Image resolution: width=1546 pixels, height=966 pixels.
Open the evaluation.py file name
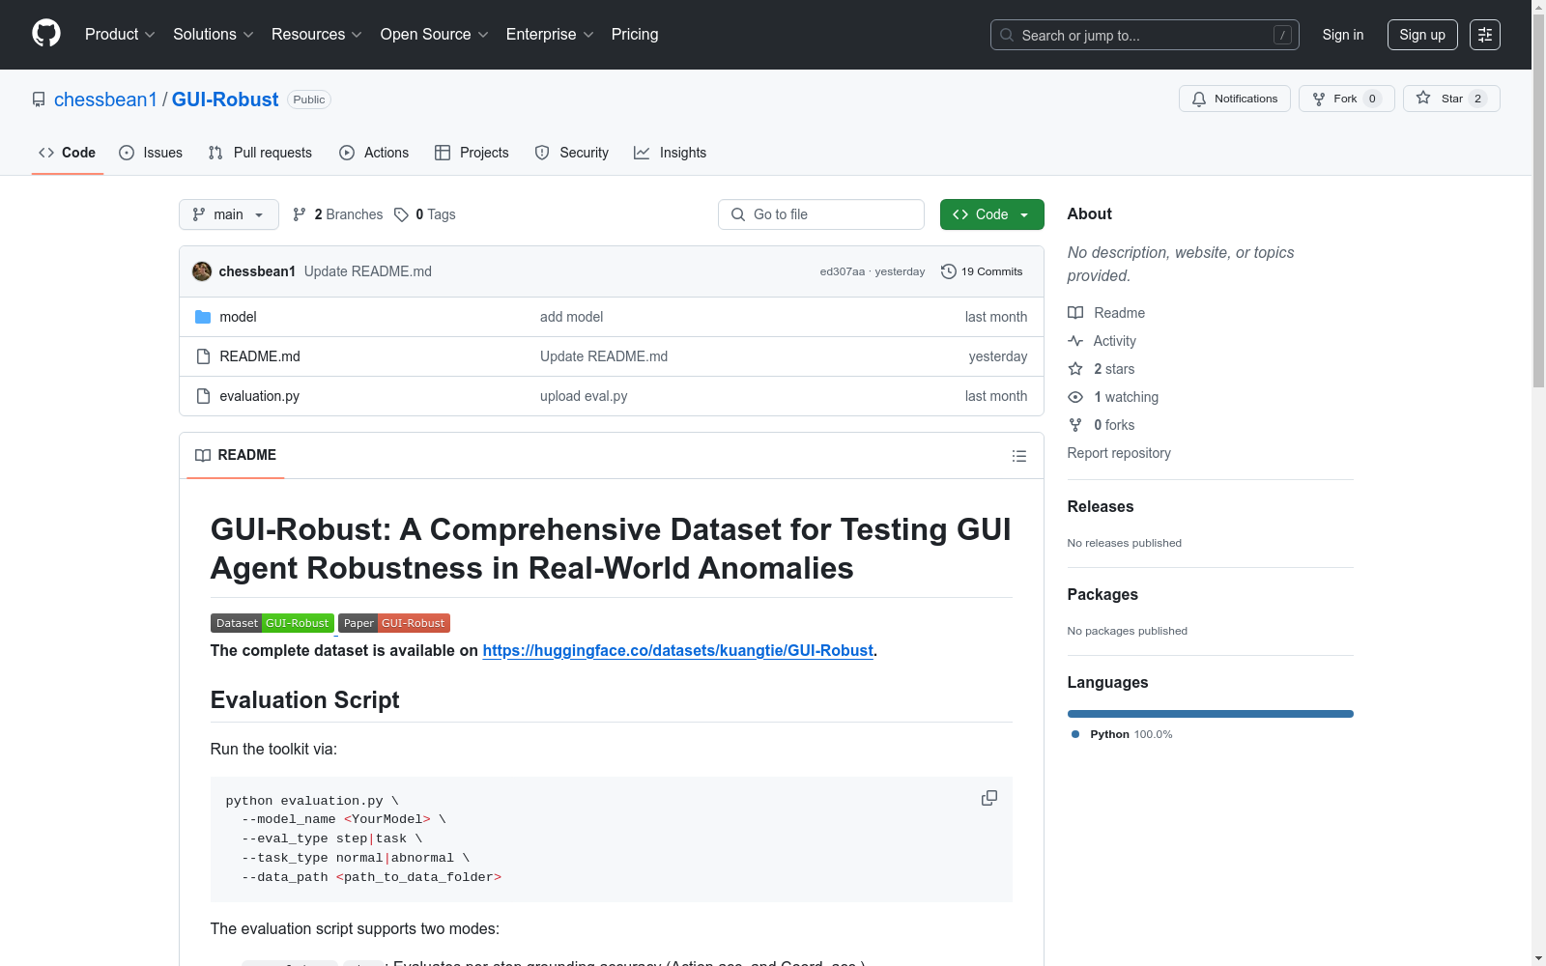260,396
